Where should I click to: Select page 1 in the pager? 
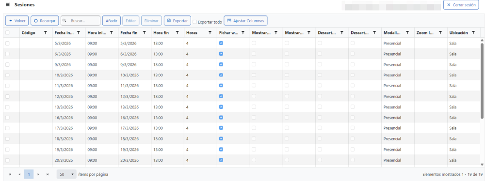pos(29,175)
